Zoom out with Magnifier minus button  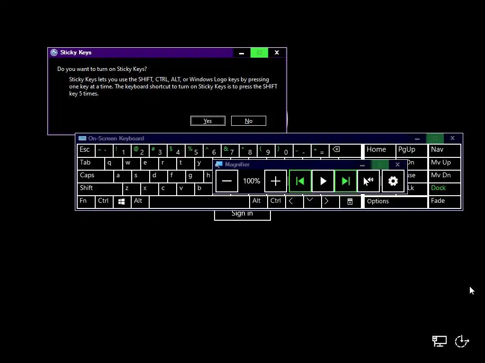[227, 181]
